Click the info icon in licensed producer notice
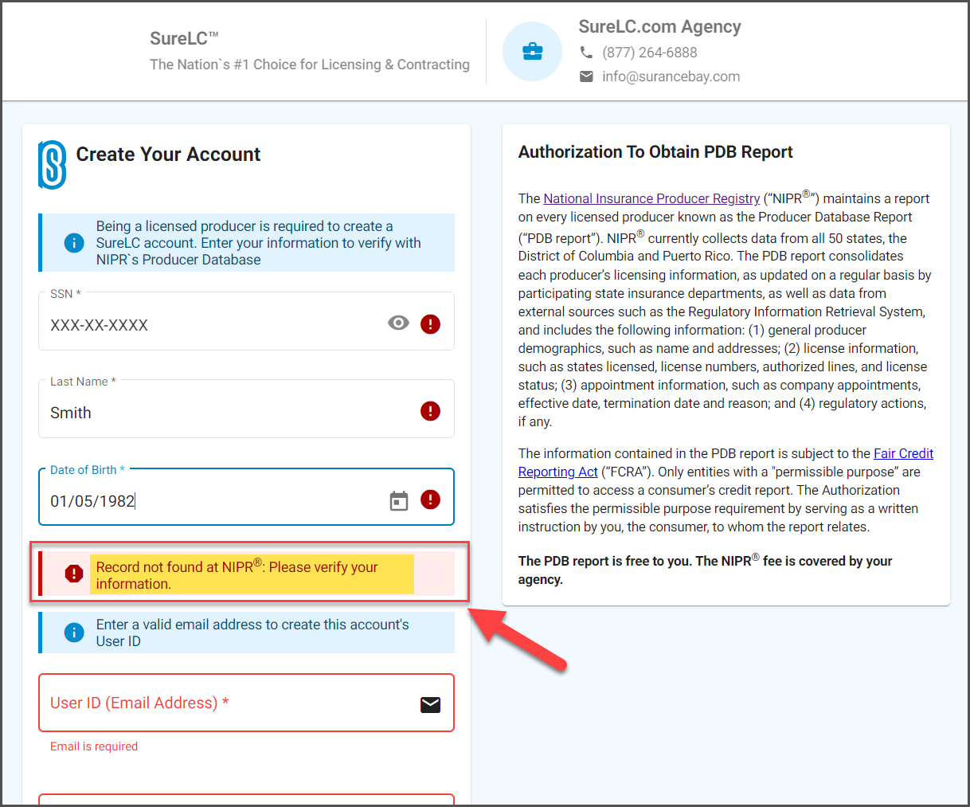The height and width of the screenshot is (807, 970). [74, 243]
